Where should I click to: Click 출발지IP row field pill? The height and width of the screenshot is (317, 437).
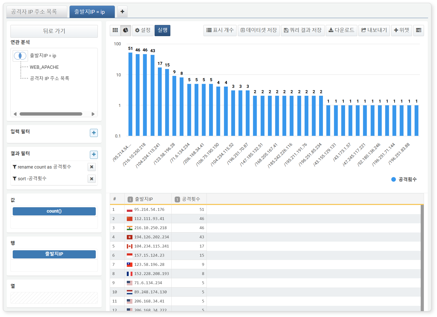(x=54, y=254)
